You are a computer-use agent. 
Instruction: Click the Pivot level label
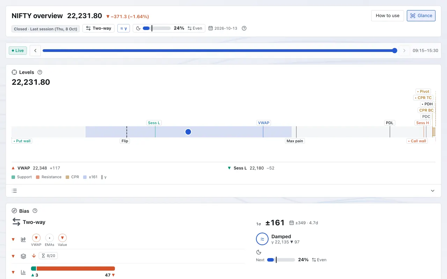423,91
